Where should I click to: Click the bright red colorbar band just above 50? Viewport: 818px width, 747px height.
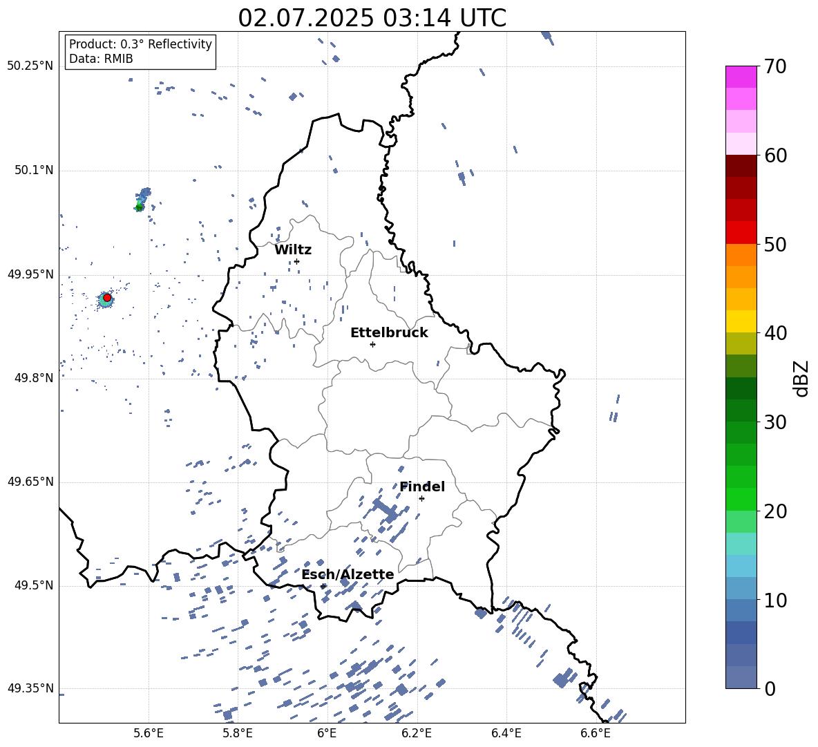pyautogui.click(x=741, y=233)
